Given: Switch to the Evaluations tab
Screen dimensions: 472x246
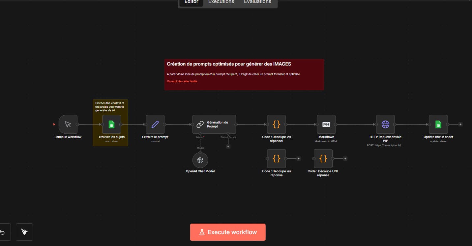Looking at the screenshot, I should 257,2.
